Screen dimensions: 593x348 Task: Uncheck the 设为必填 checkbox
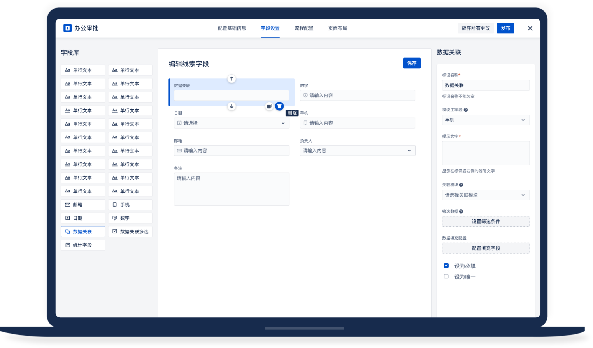tap(446, 266)
